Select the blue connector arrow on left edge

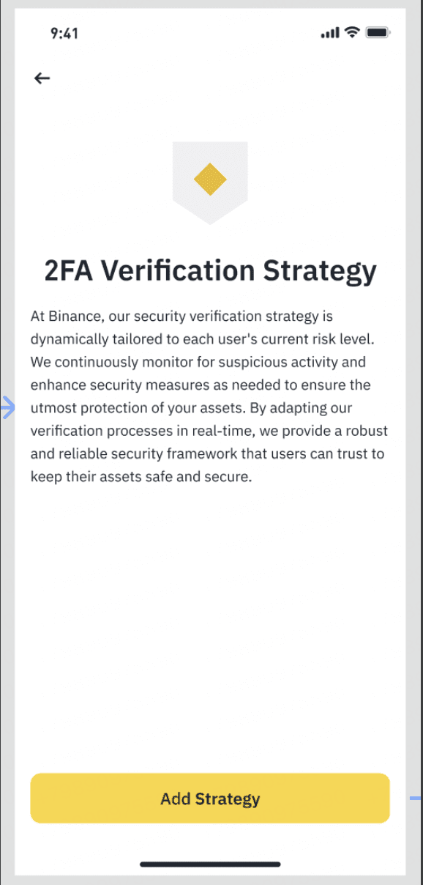point(8,408)
